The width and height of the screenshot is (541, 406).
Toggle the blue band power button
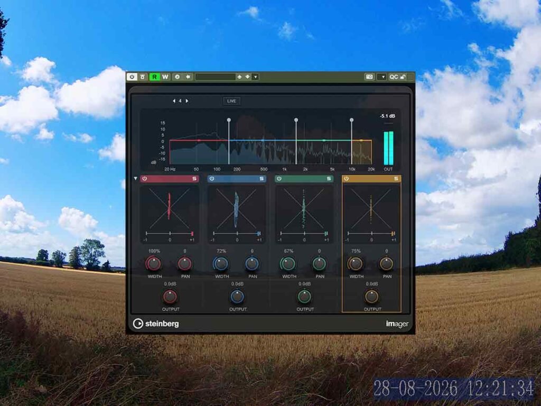(212, 179)
